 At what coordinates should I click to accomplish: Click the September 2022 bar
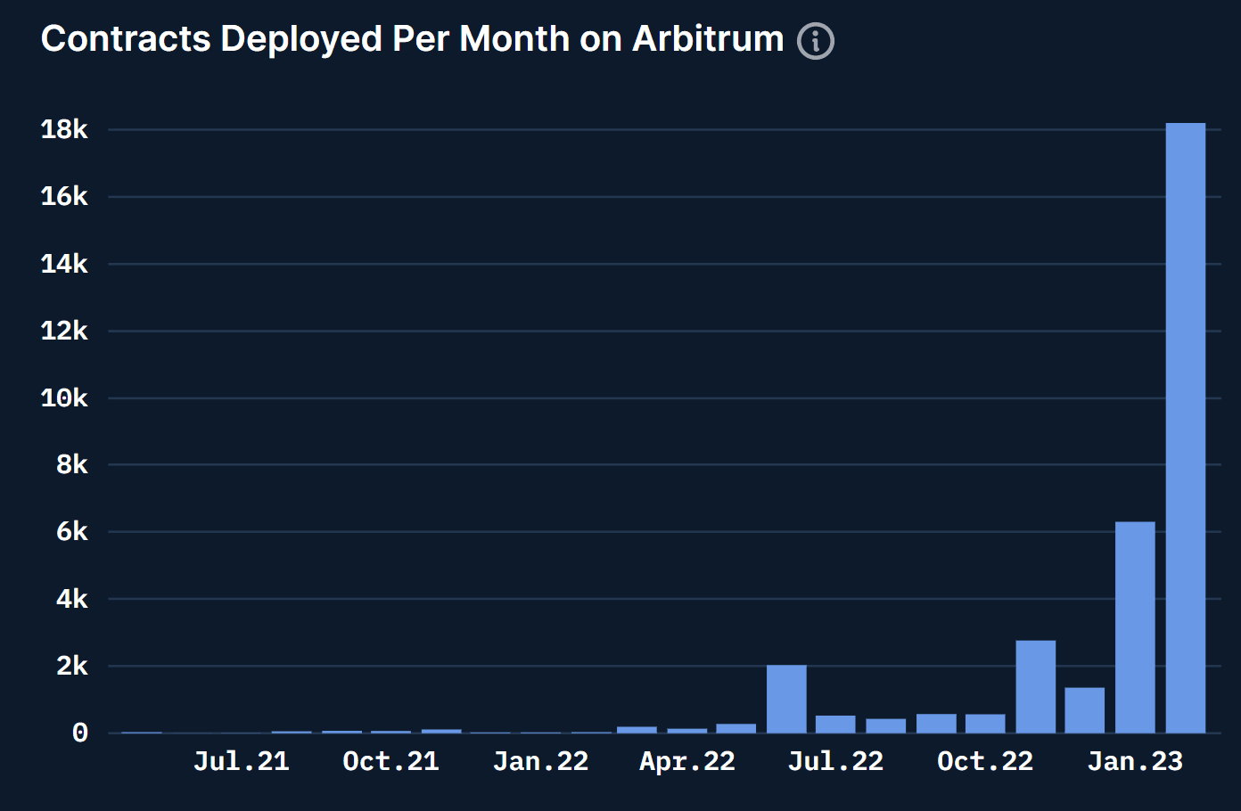pyautogui.click(x=936, y=724)
